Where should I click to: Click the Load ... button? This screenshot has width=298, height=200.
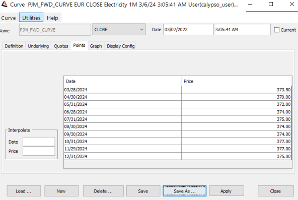coord(24,191)
